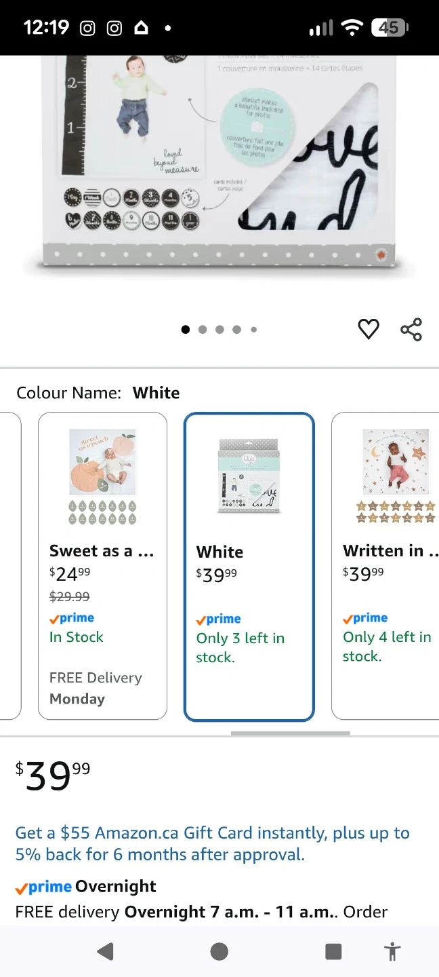Jump to second product image dot

click(x=203, y=330)
